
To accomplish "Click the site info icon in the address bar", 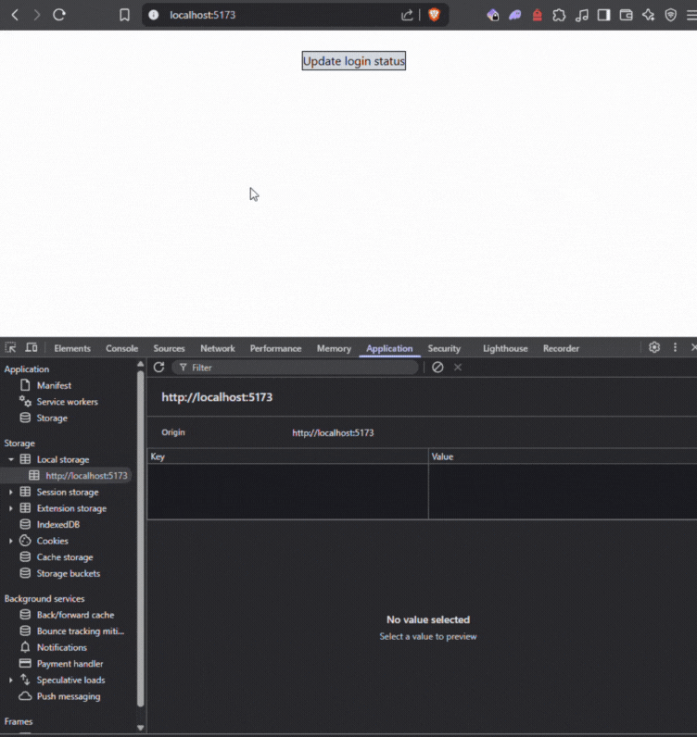I will (x=154, y=15).
